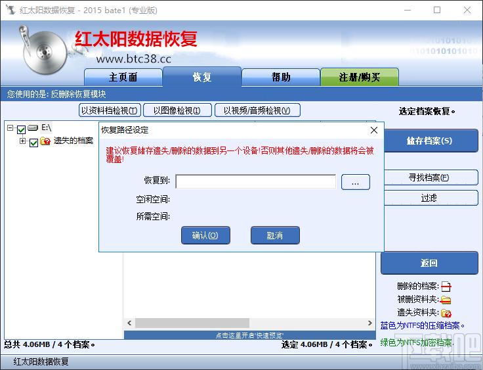Collapse the E:\ drive tree node
Screen dimensions: 483x370
pyautogui.click(x=10, y=127)
